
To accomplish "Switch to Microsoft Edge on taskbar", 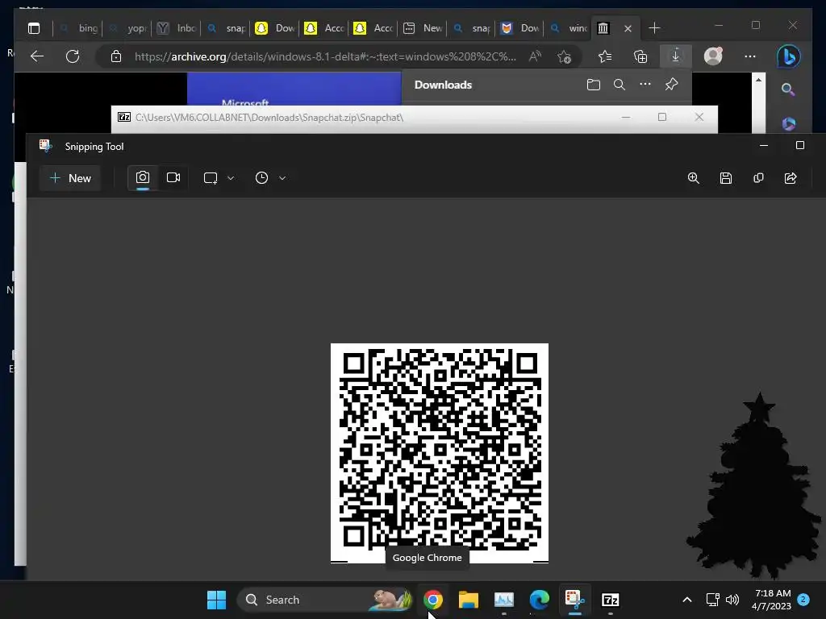I will point(540,600).
